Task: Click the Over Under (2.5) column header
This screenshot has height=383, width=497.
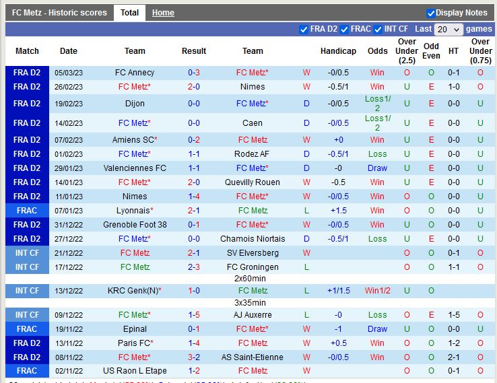Action: (x=407, y=51)
